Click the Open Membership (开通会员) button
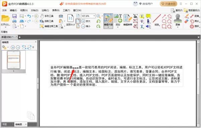Screen dimensions: 201x128 pos(169,4)
